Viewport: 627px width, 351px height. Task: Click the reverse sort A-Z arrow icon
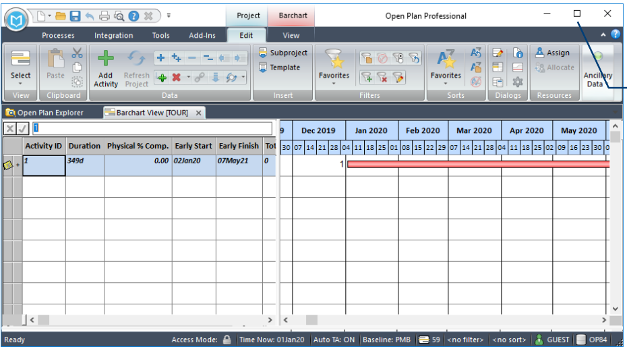(476, 53)
